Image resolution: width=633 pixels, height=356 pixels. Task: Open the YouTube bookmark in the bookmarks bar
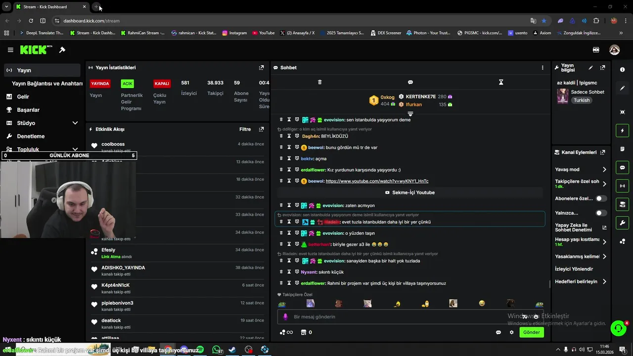263,33
